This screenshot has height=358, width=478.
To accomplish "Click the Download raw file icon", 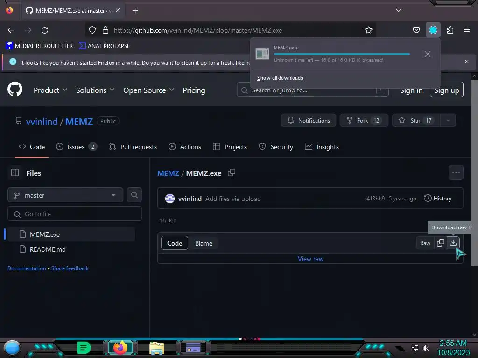I will pyautogui.click(x=453, y=243).
